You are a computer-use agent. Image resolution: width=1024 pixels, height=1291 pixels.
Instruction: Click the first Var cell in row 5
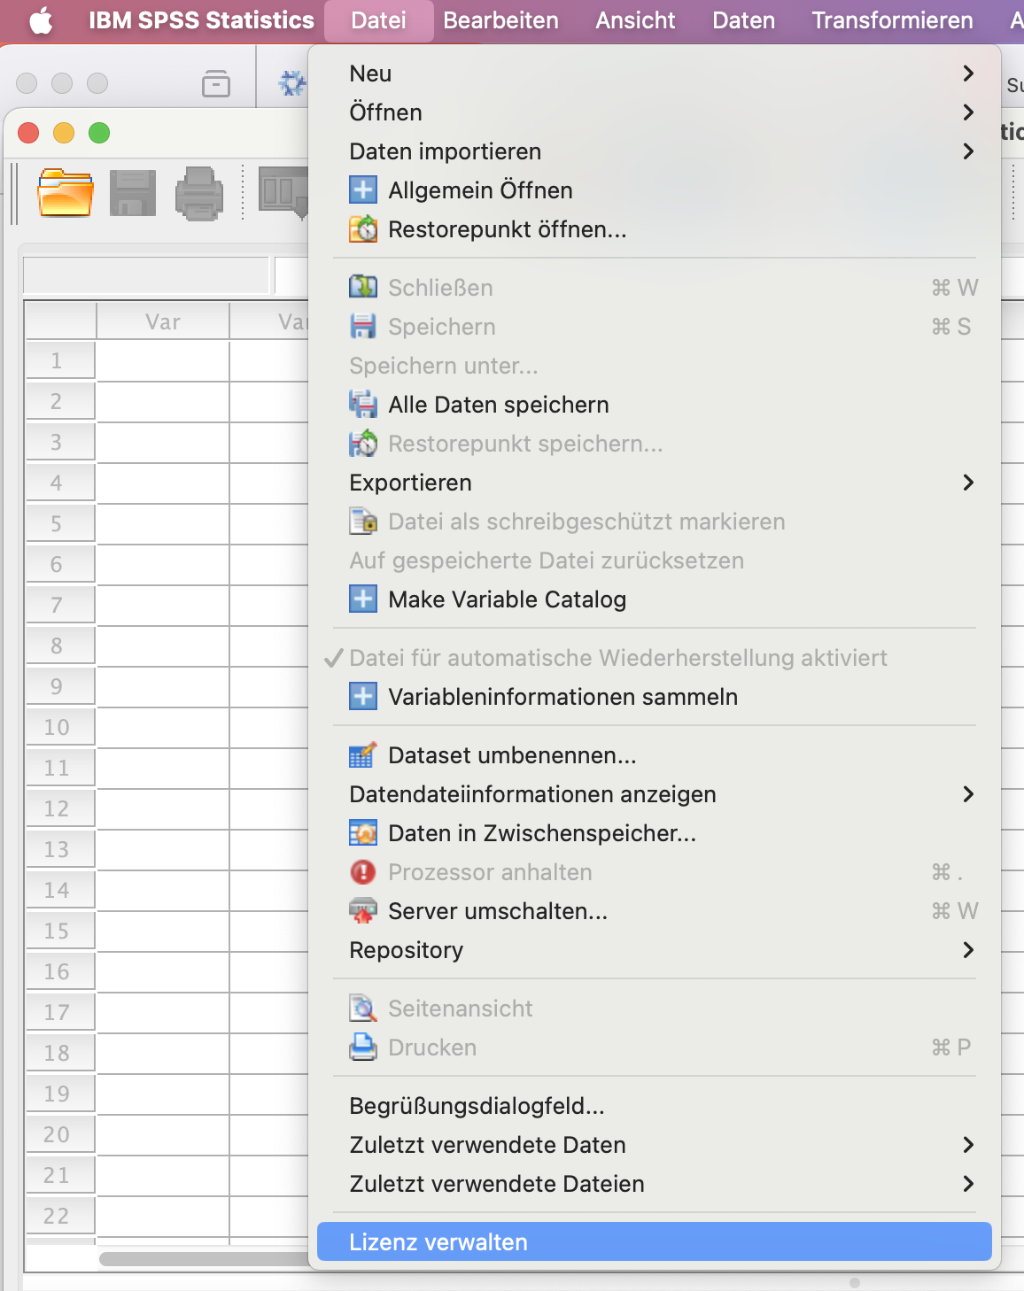click(x=163, y=524)
